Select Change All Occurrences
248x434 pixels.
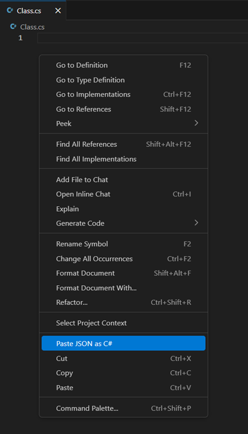click(123, 258)
